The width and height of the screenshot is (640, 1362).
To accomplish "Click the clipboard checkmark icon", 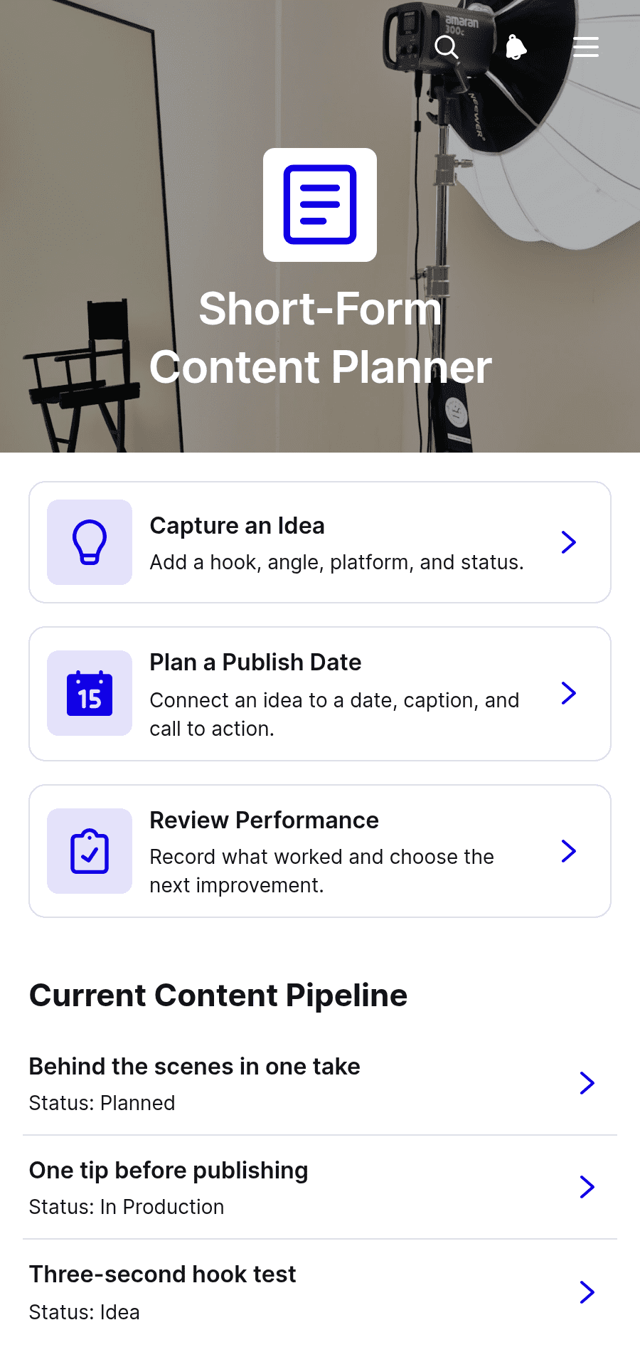I will click(x=90, y=851).
